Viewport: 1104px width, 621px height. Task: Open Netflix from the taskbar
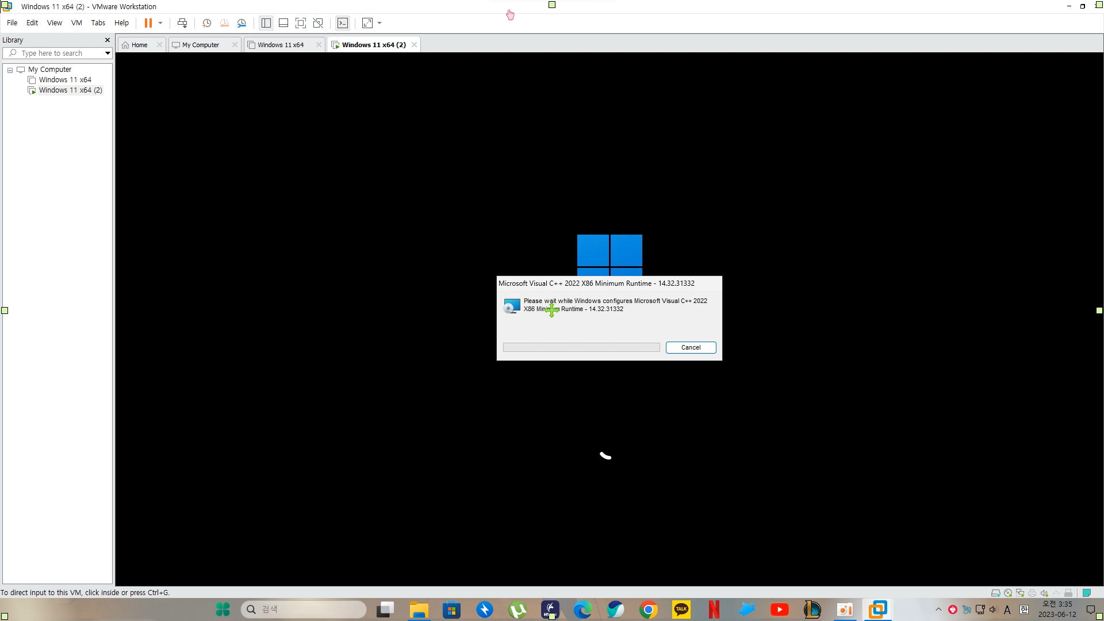[714, 609]
